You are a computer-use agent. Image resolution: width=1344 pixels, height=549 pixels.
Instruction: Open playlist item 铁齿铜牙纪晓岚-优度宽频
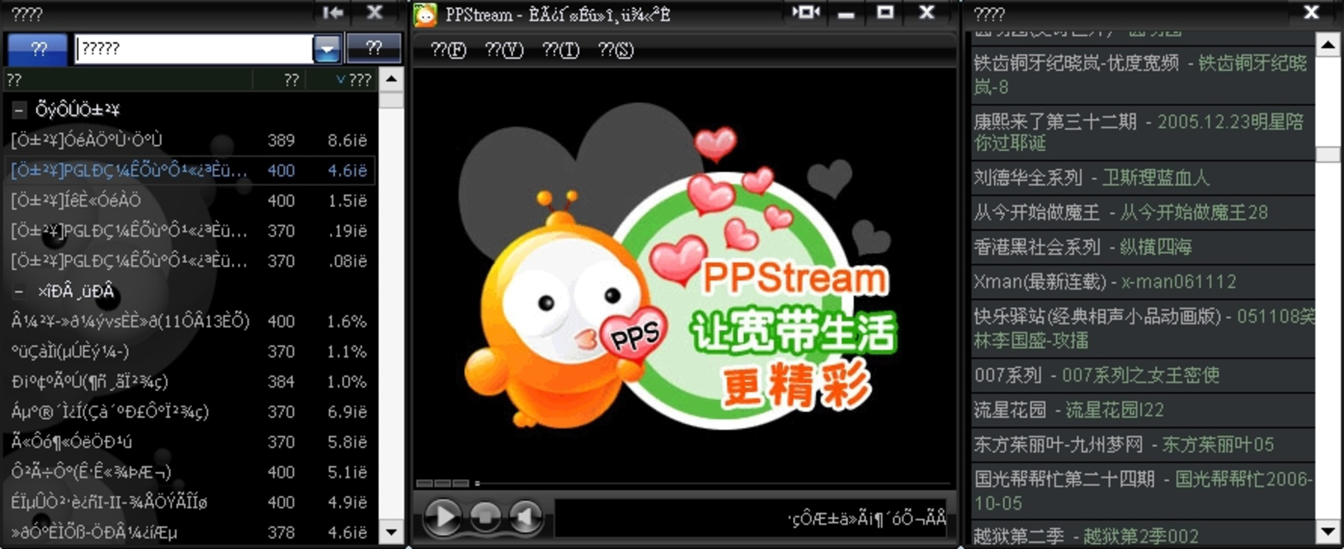tap(1143, 75)
